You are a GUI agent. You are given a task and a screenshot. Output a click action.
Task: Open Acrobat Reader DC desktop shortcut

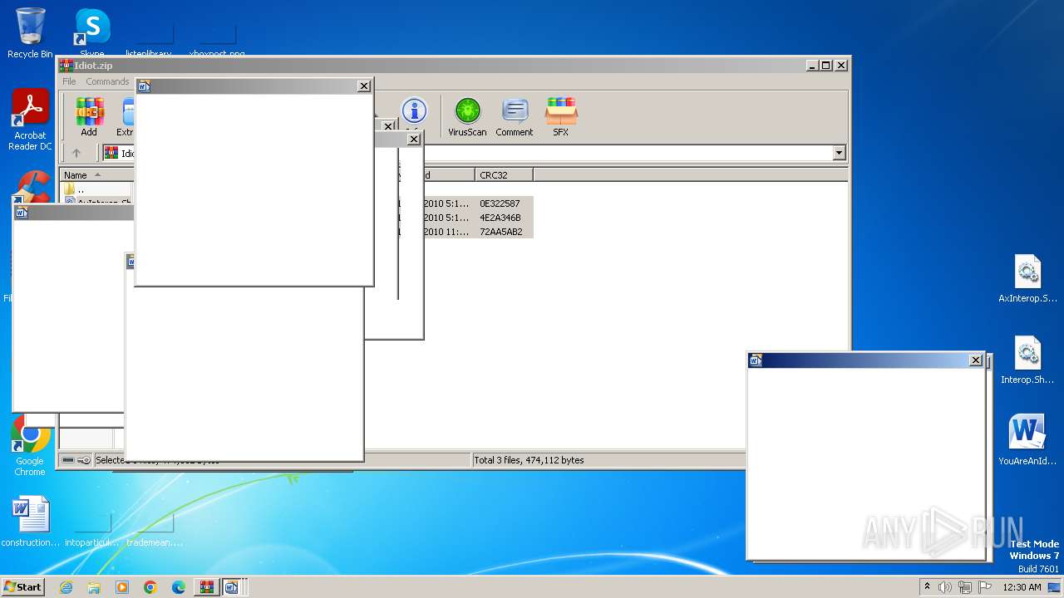click(30, 120)
